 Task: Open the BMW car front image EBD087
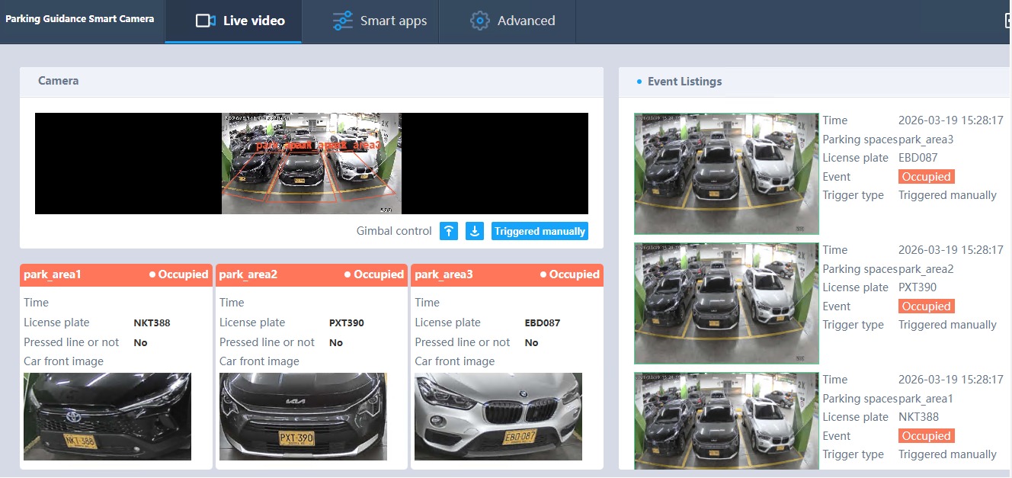pos(498,416)
